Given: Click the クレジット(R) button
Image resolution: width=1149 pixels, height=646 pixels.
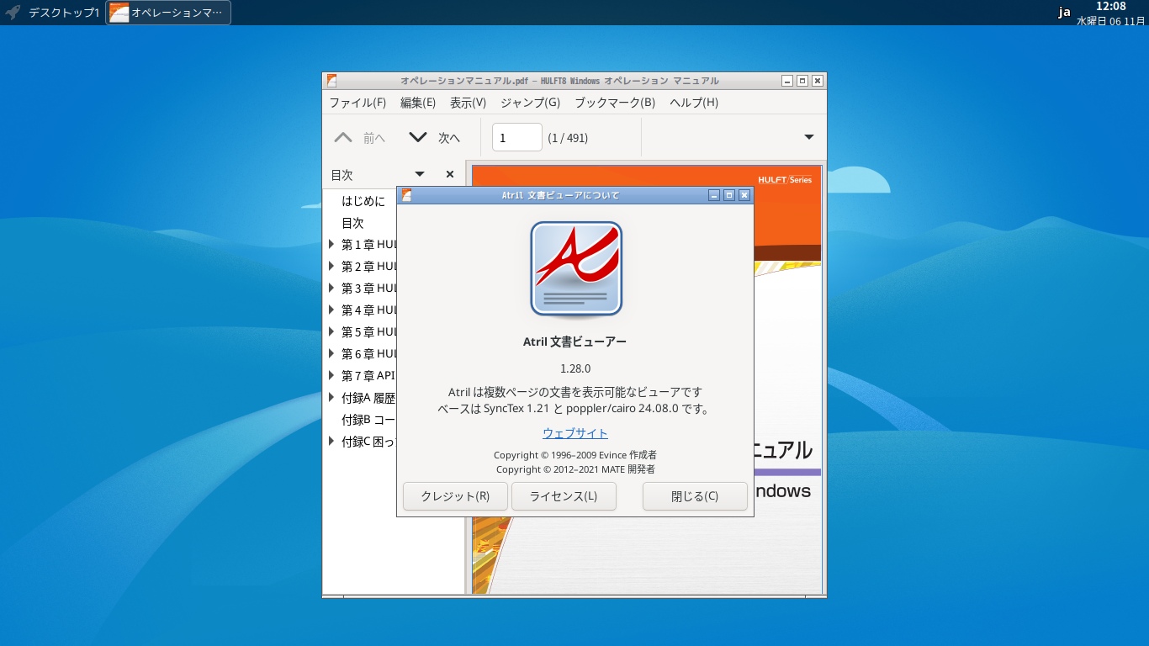Looking at the screenshot, I should pos(455,496).
